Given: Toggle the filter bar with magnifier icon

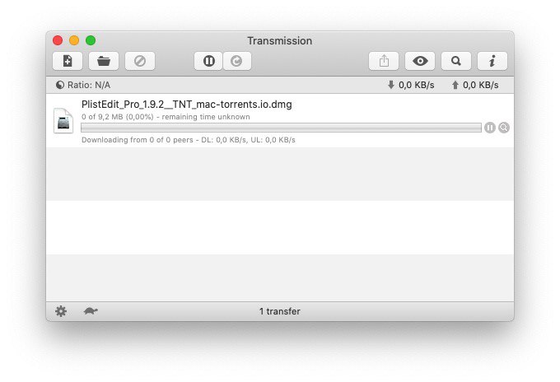Looking at the screenshot, I should tap(456, 61).
